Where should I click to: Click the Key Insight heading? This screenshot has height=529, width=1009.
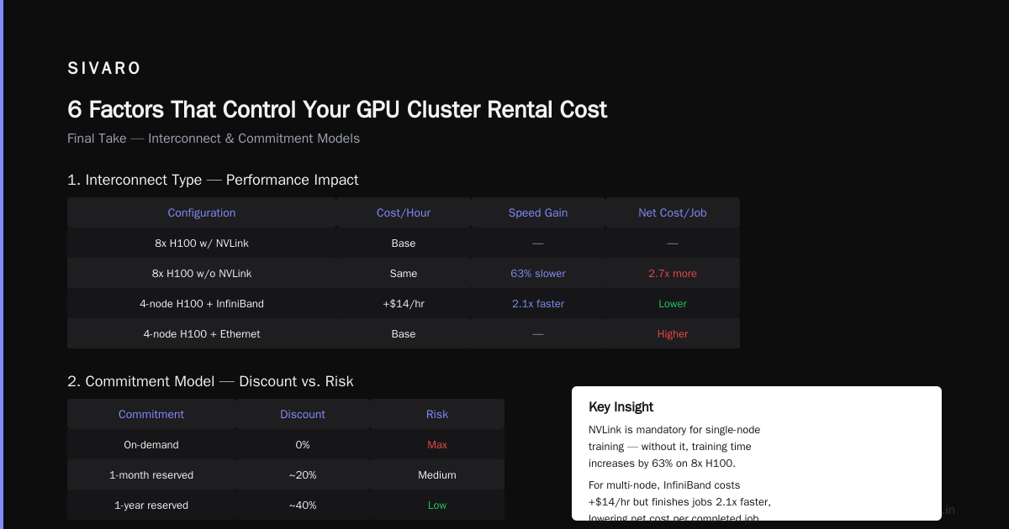621,407
